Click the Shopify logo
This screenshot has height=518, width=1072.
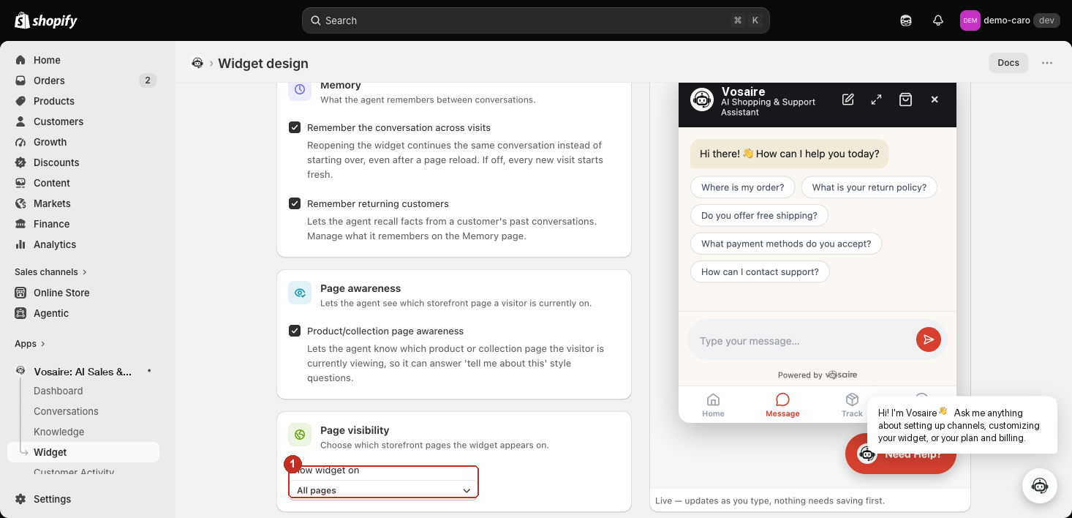(x=46, y=20)
